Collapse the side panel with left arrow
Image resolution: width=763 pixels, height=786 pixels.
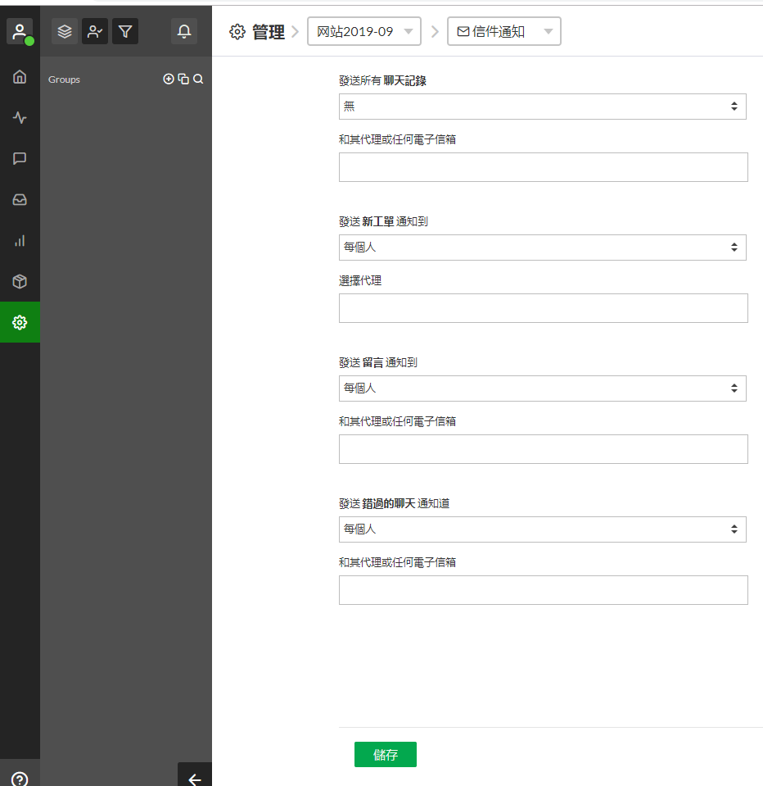[195, 775]
